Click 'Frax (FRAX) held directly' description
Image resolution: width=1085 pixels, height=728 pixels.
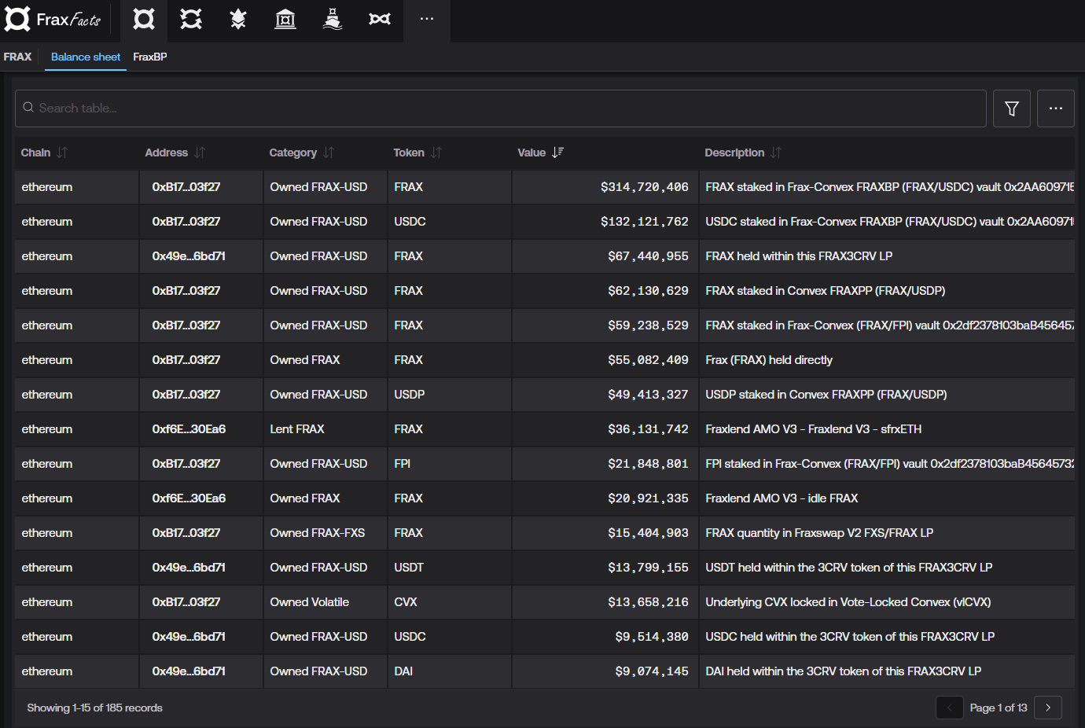[769, 360]
